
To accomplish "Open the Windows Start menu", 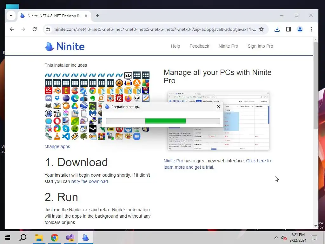I will pos(8,238).
